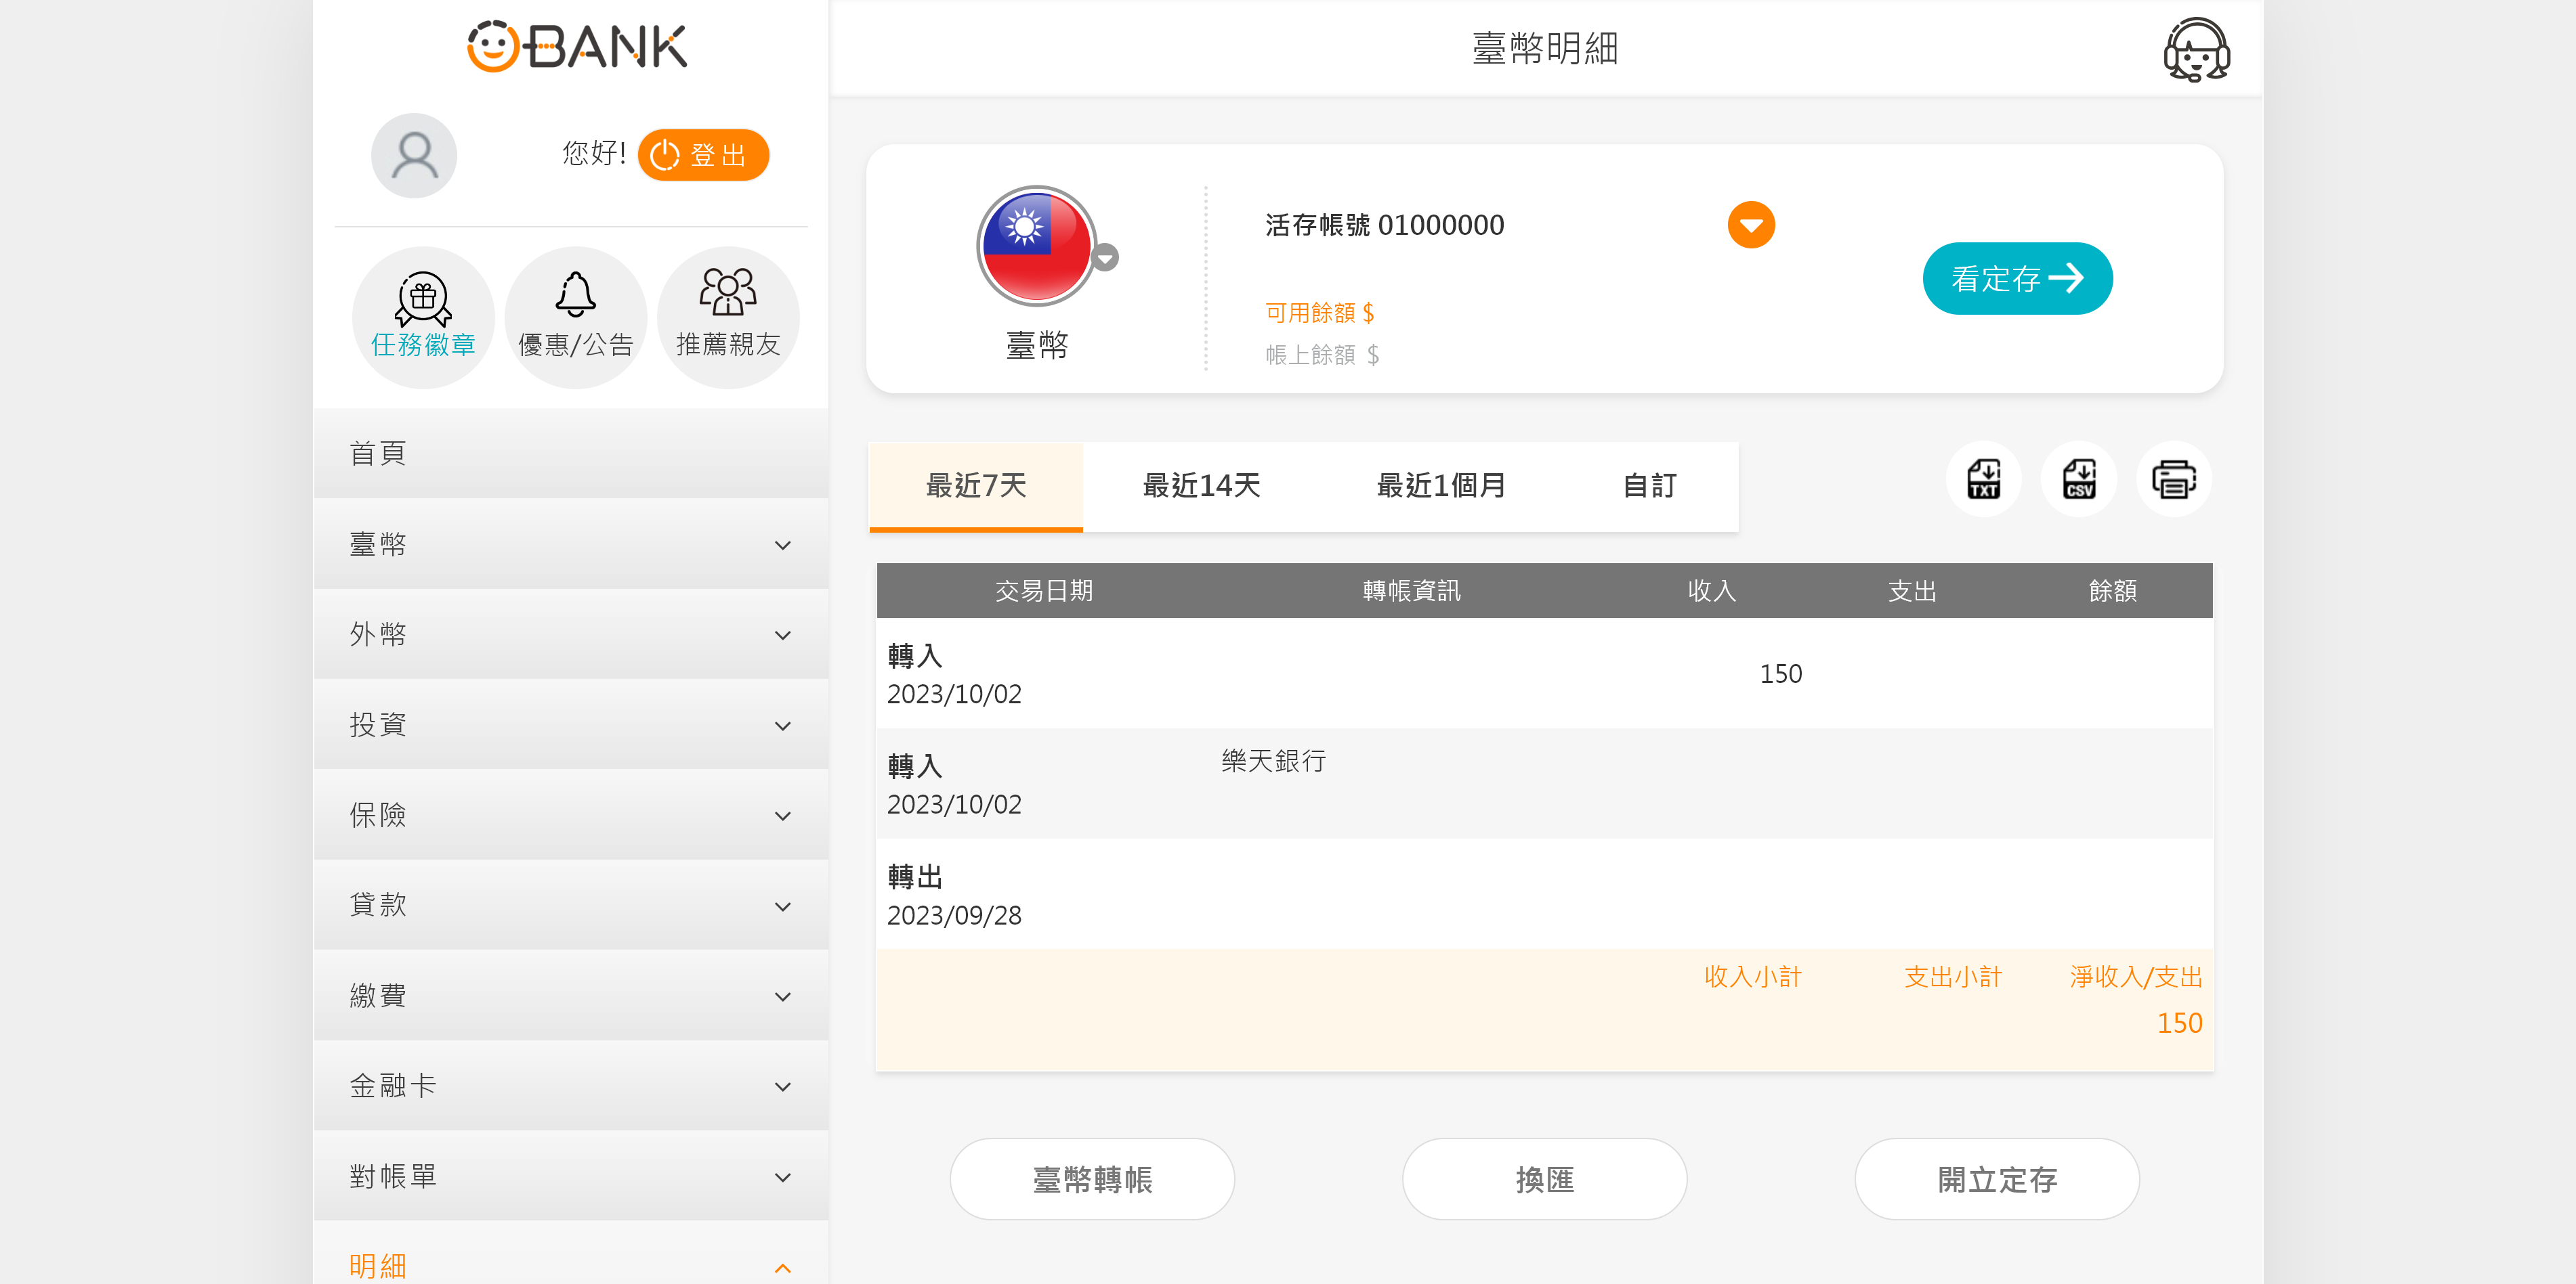2576x1284 pixels.
Task: Open the customer service headset icon
Action: pos(2196,50)
